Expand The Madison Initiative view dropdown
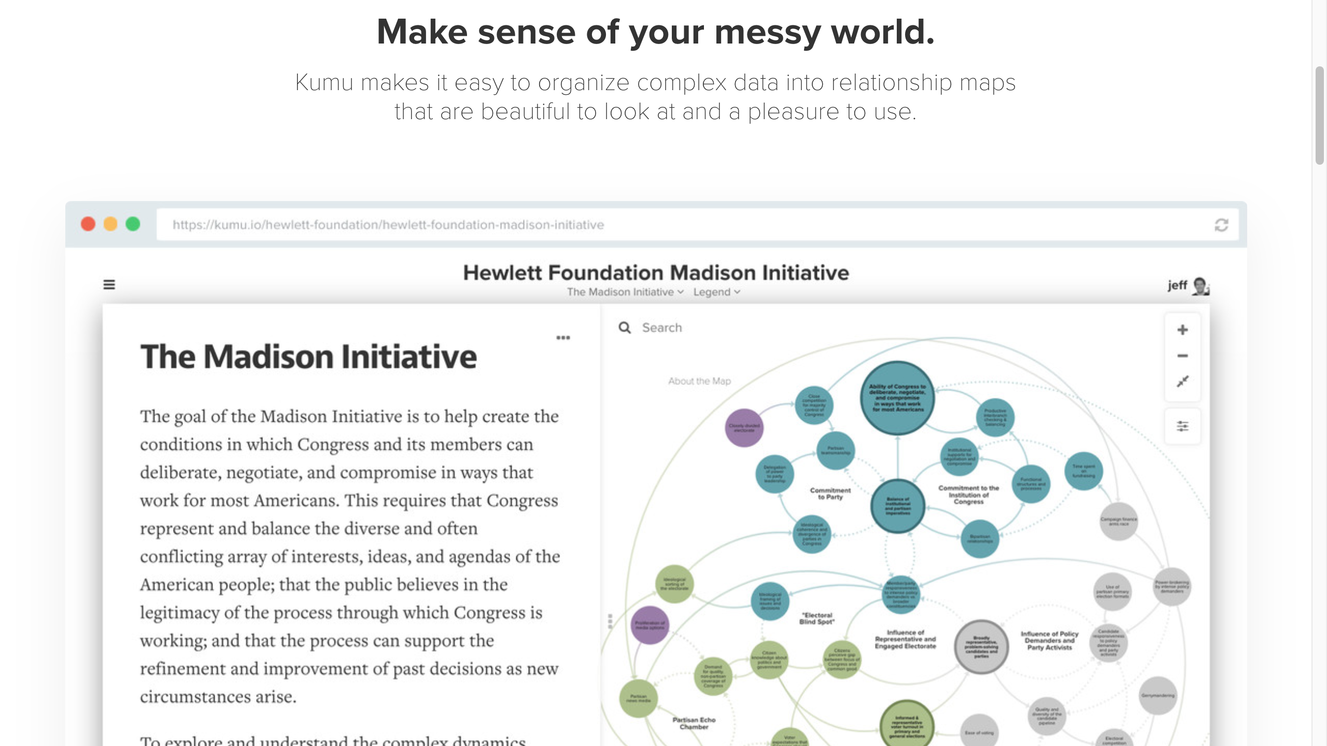The width and height of the screenshot is (1327, 746). 625,292
